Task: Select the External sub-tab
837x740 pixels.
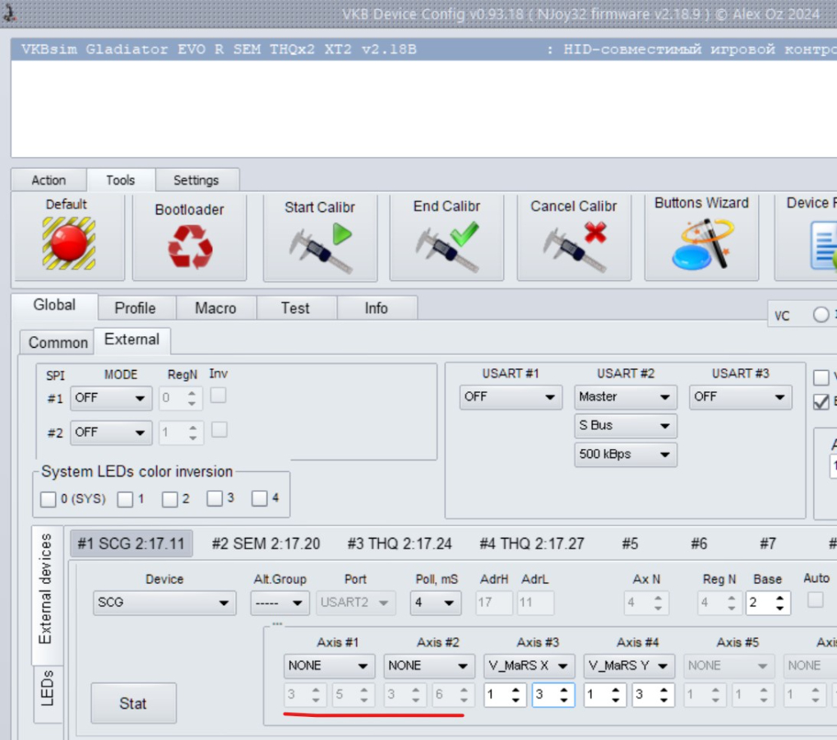Action: click(132, 340)
